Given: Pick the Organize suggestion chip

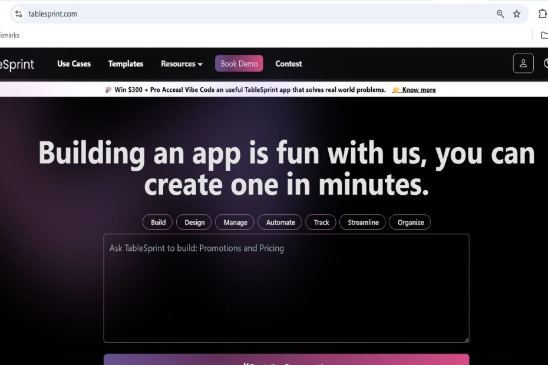Looking at the screenshot, I should click(410, 222).
